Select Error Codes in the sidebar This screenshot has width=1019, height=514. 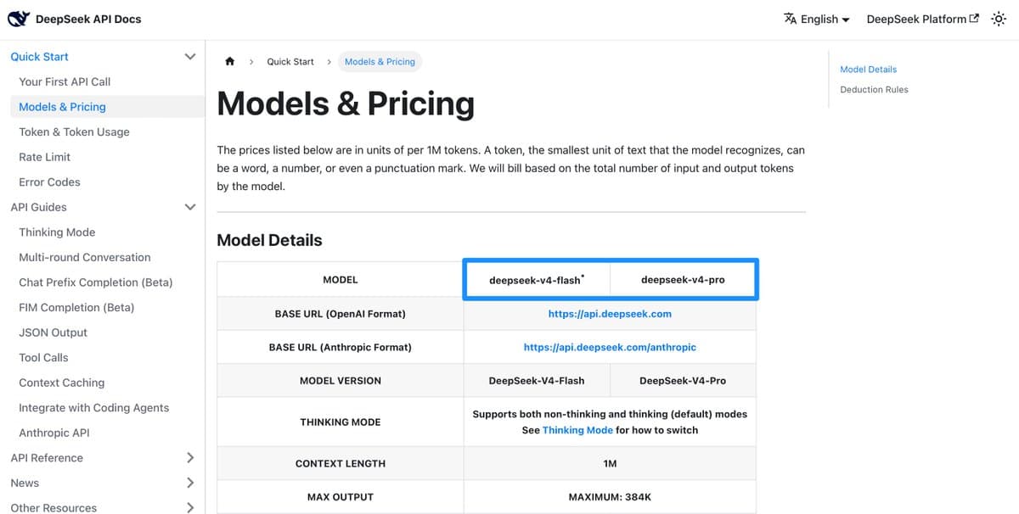coord(49,182)
